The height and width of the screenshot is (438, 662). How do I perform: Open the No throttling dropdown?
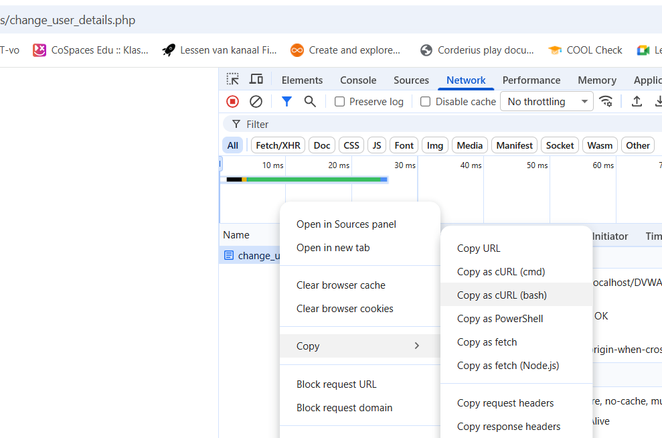click(x=546, y=102)
